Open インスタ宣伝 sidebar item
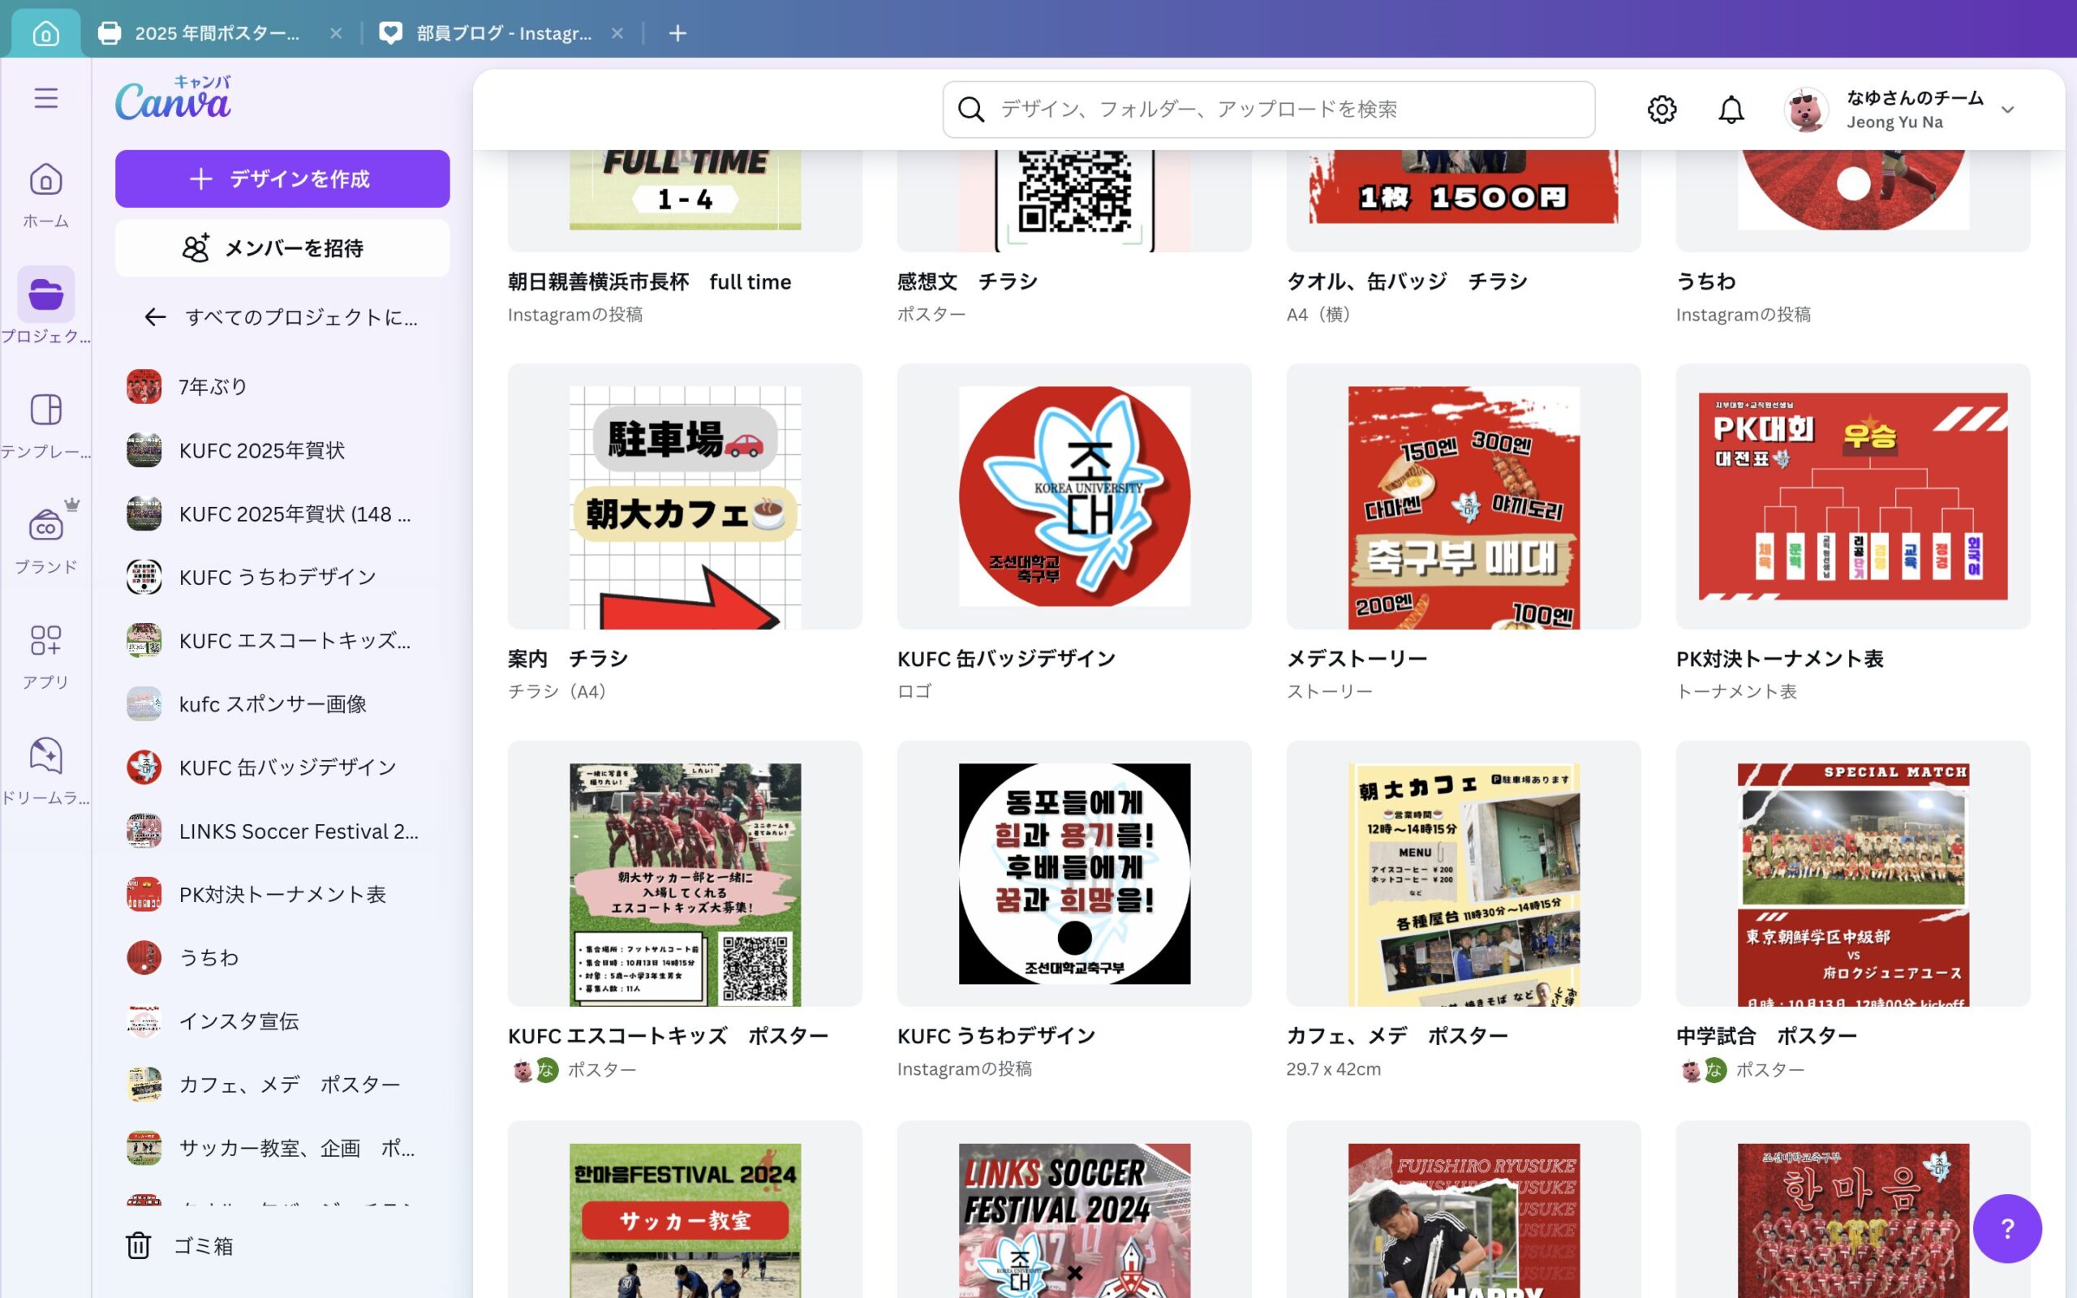Image resolution: width=2077 pixels, height=1298 pixels. point(282,1021)
